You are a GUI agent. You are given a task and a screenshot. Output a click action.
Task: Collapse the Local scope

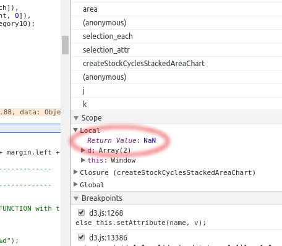[75, 130]
